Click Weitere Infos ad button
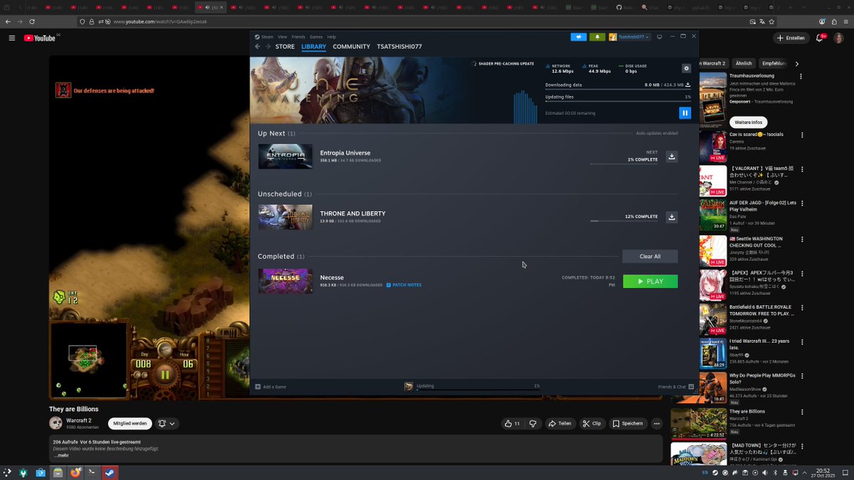This screenshot has height=480, width=854. click(x=748, y=122)
